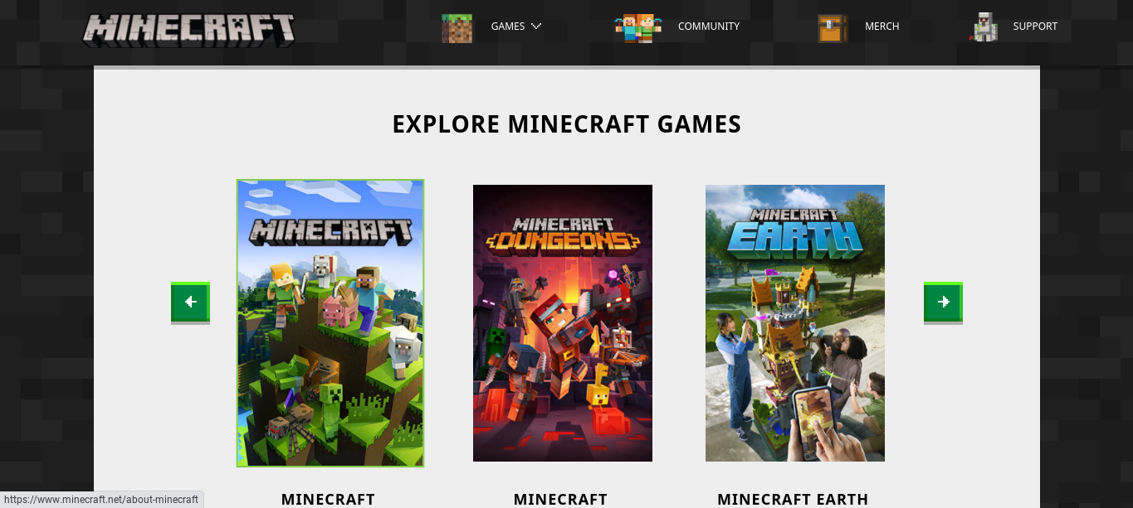Viewport: 1133px width, 508px height.
Task: Click the about-minecraft URL status bar
Action: [x=101, y=500]
